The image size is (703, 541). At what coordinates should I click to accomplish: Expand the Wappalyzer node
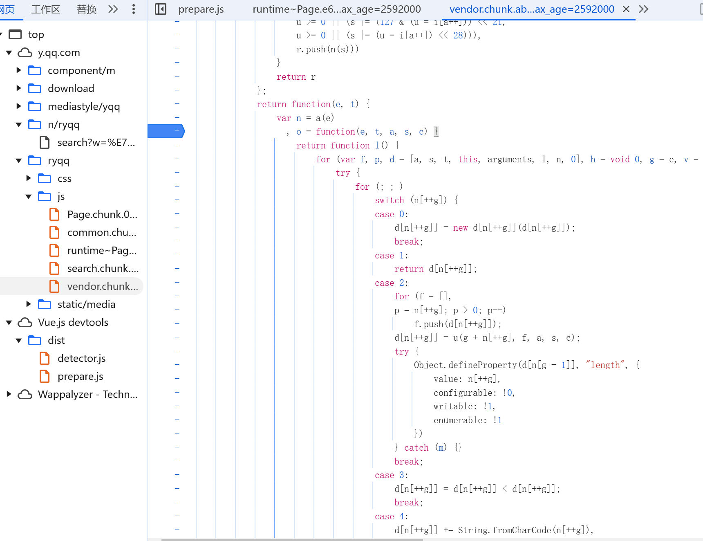pyautogui.click(x=9, y=394)
